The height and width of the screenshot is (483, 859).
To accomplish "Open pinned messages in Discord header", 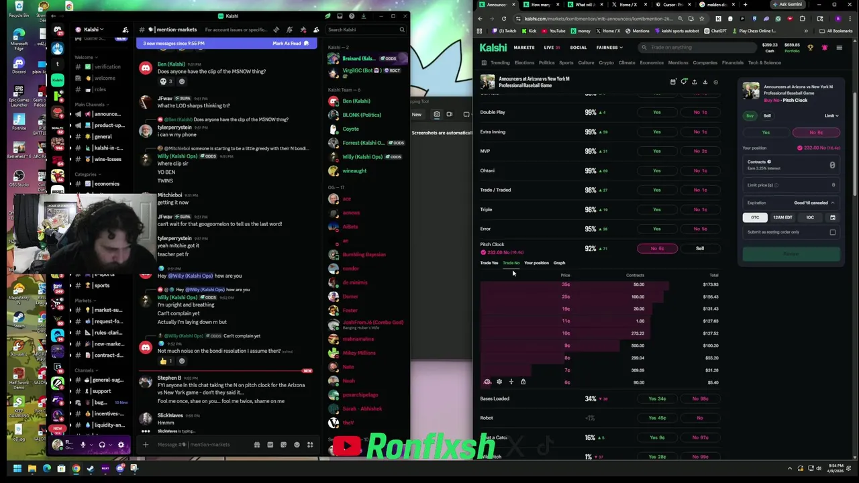I will click(303, 30).
